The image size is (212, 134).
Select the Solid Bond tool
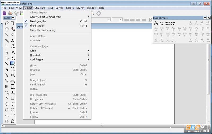pos(7,35)
